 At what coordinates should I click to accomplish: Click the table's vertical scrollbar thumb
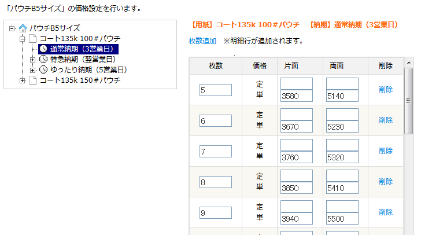point(409,101)
